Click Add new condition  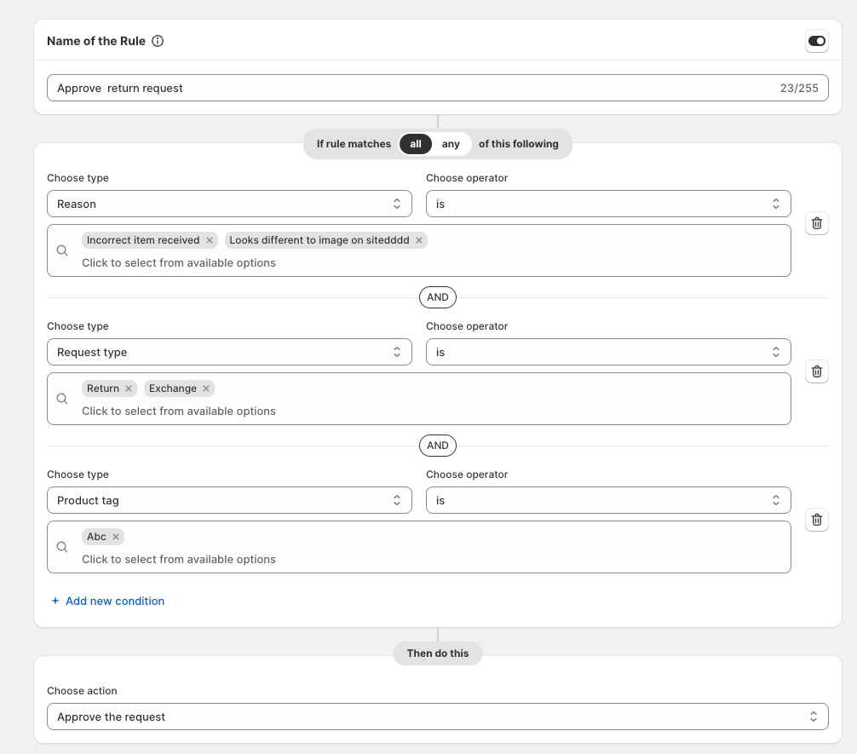tap(107, 601)
